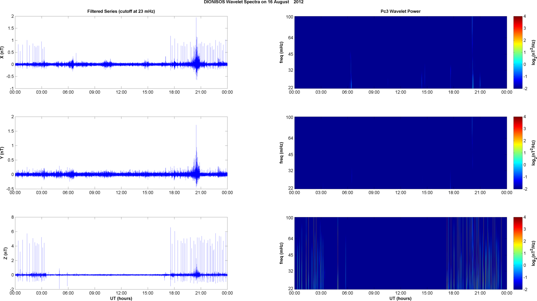Click 'freq (mHz)' label of middle spectrogram
Viewport: 537px width, 301px height.
point(282,153)
